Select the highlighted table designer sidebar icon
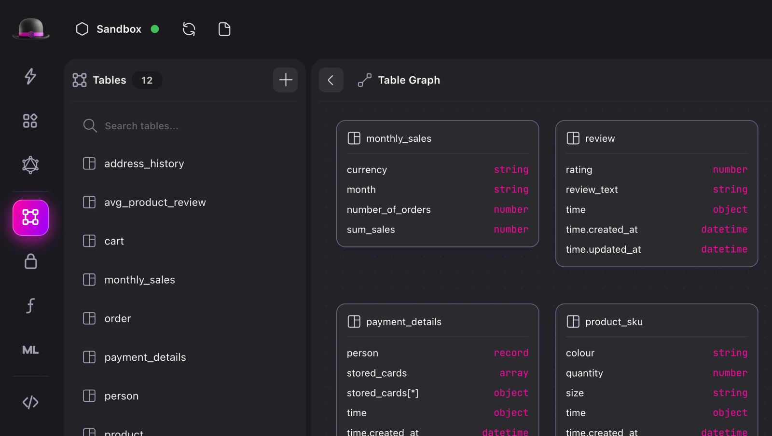The width and height of the screenshot is (772, 436). [30, 218]
